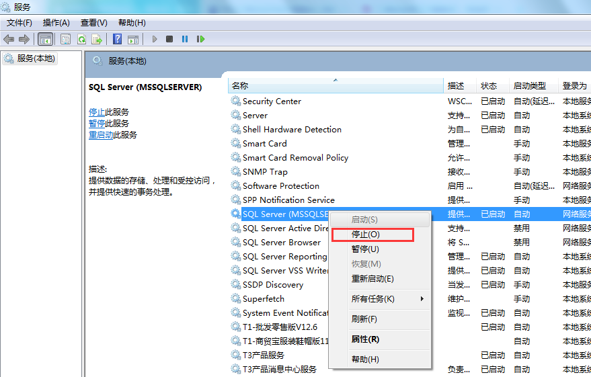Click the 暂停 link for this service
The height and width of the screenshot is (377, 591).
(97, 123)
